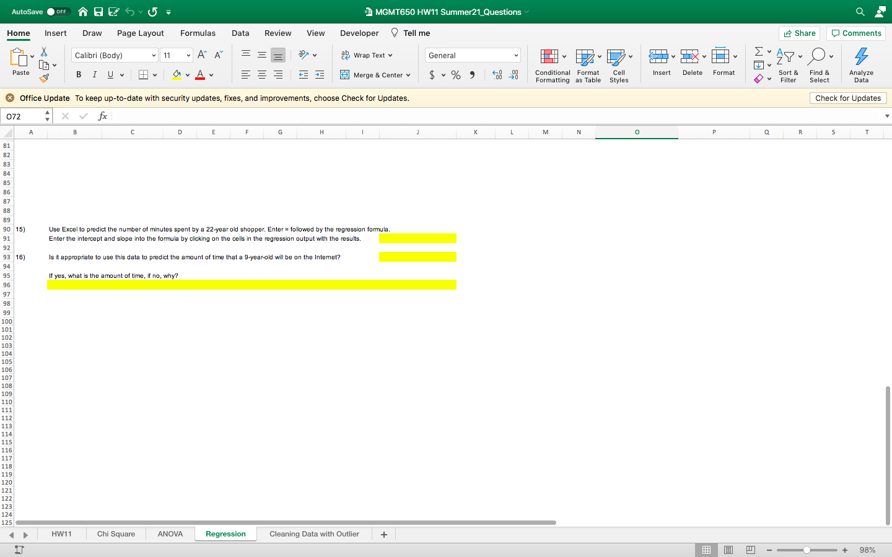Apply Bold formatting
This screenshot has width=892, height=557.
[x=79, y=75]
